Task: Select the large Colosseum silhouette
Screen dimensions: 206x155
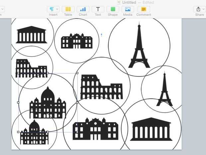Action: [102, 87]
